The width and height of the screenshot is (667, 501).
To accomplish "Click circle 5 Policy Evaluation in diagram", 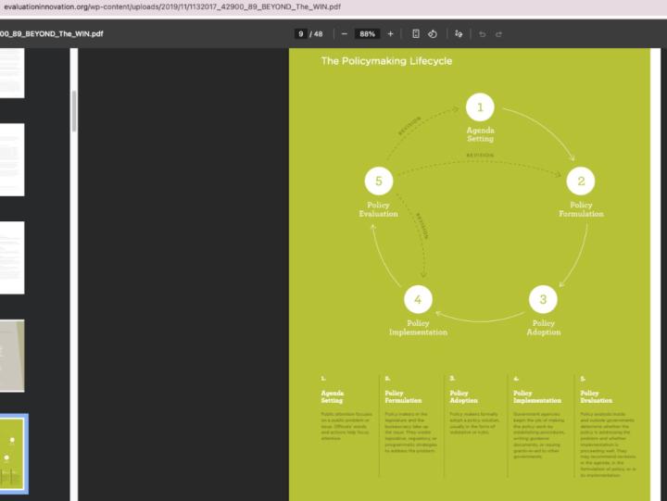I will pos(379,181).
